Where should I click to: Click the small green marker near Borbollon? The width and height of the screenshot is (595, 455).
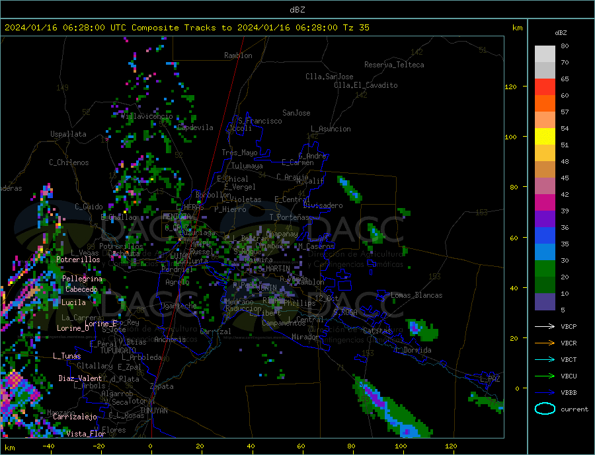[199, 202]
